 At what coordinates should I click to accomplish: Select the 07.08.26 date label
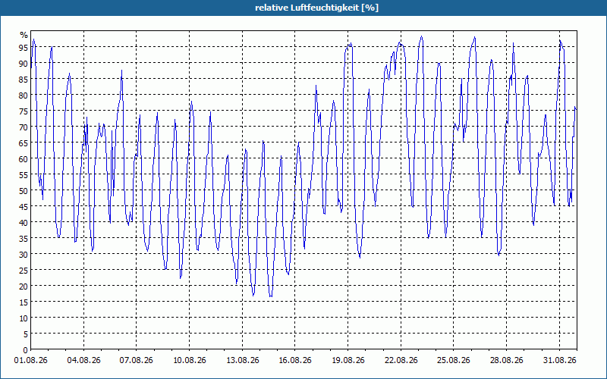(x=137, y=361)
